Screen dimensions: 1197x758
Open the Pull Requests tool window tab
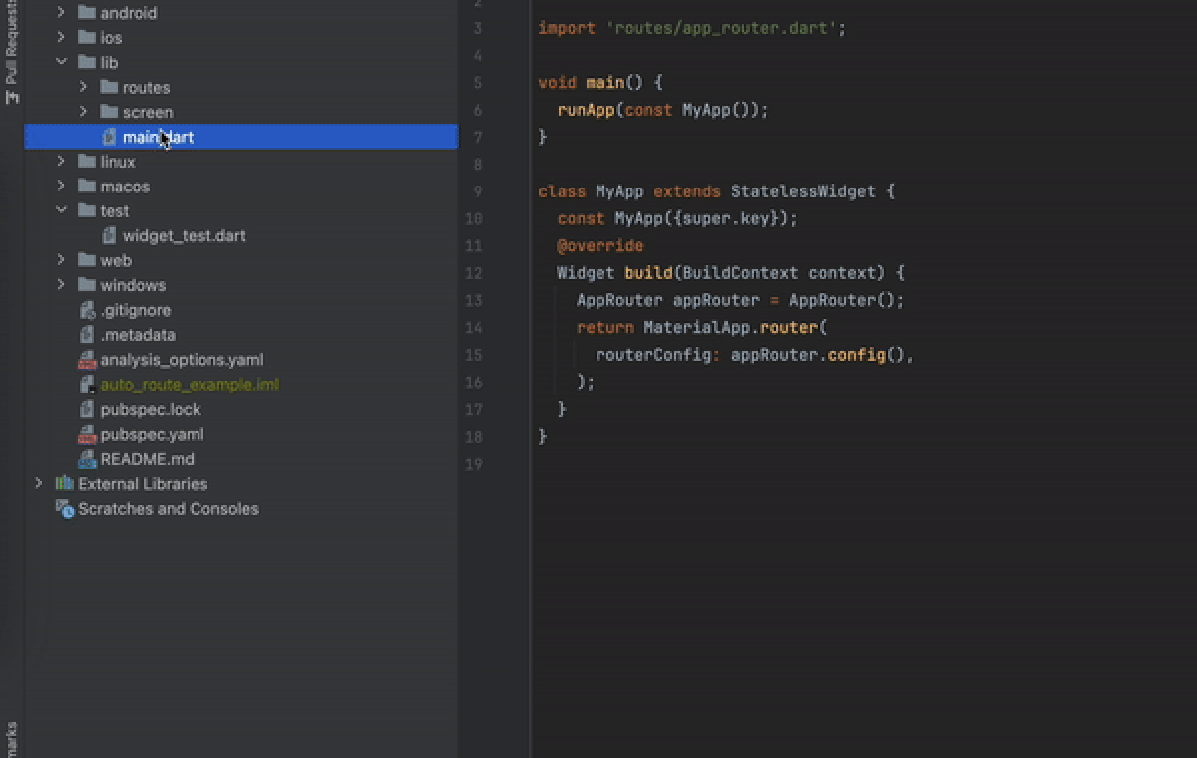tap(11, 52)
